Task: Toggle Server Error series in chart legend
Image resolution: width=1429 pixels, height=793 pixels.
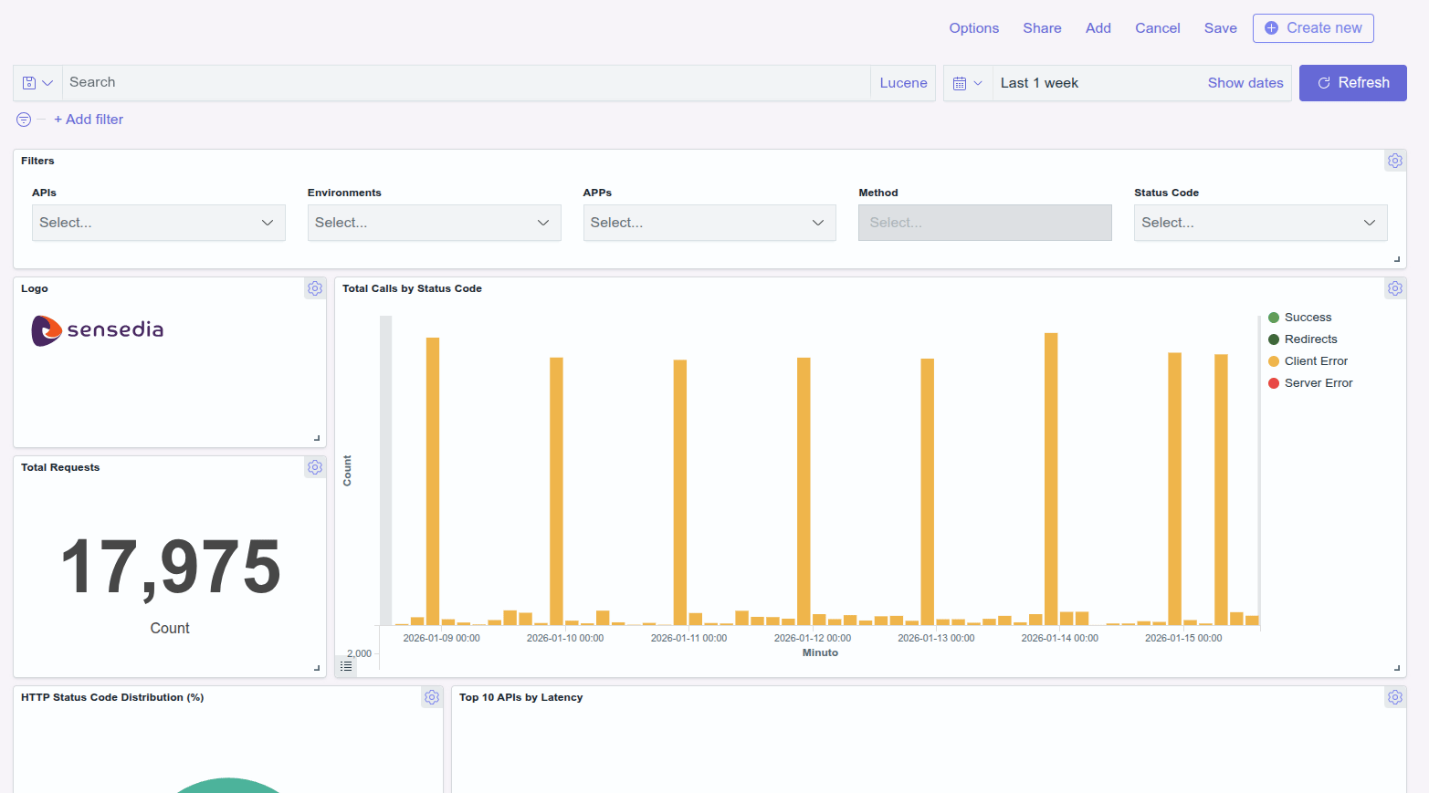Action: (1318, 382)
